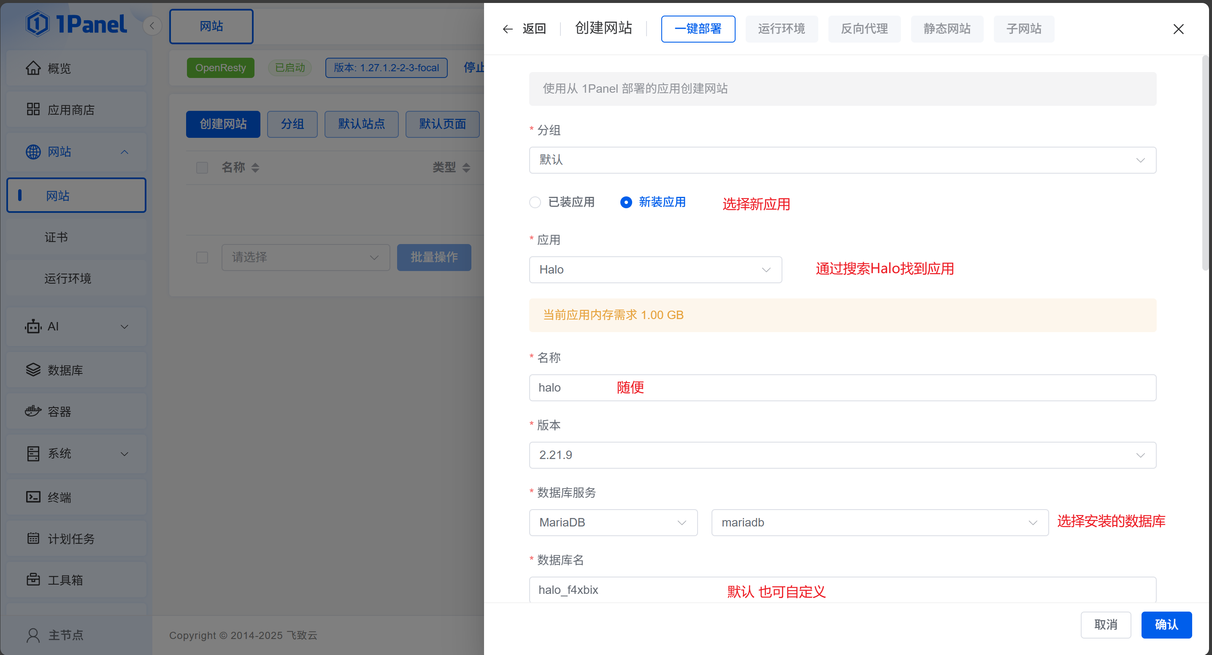1212x655 pixels.
Task: Open 应用商店 via its grid icon
Action: coord(33,110)
